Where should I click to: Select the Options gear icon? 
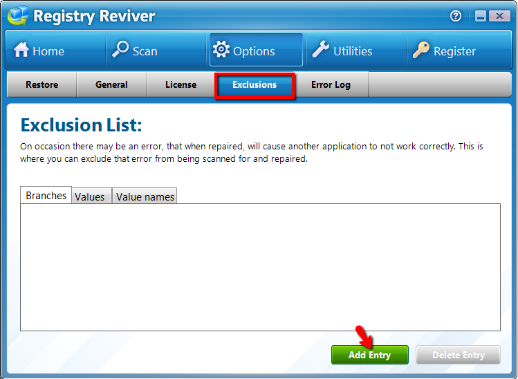pos(221,50)
